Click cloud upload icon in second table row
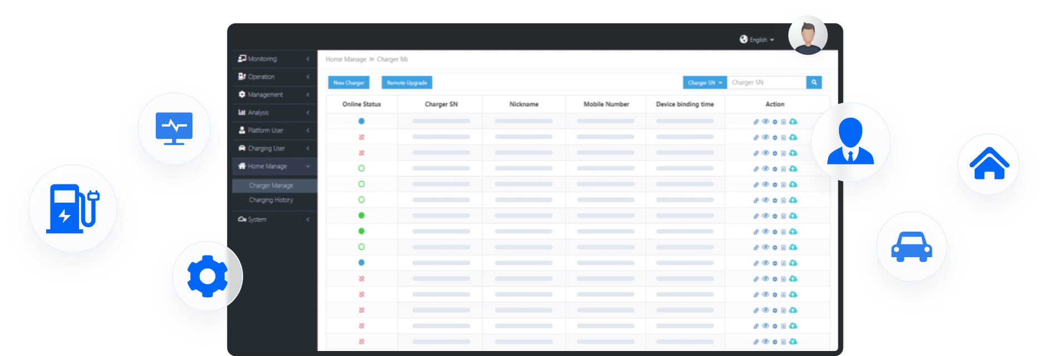 (793, 137)
